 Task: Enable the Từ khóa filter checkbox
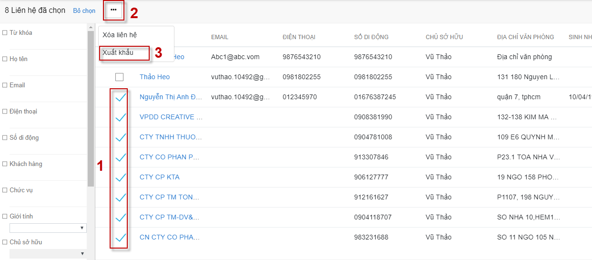point(5,33)
